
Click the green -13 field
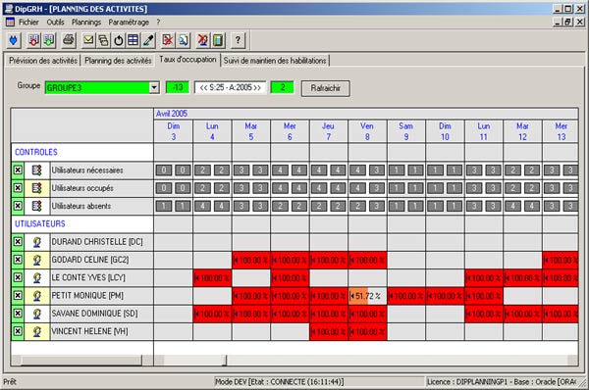[x=178, y=88]
